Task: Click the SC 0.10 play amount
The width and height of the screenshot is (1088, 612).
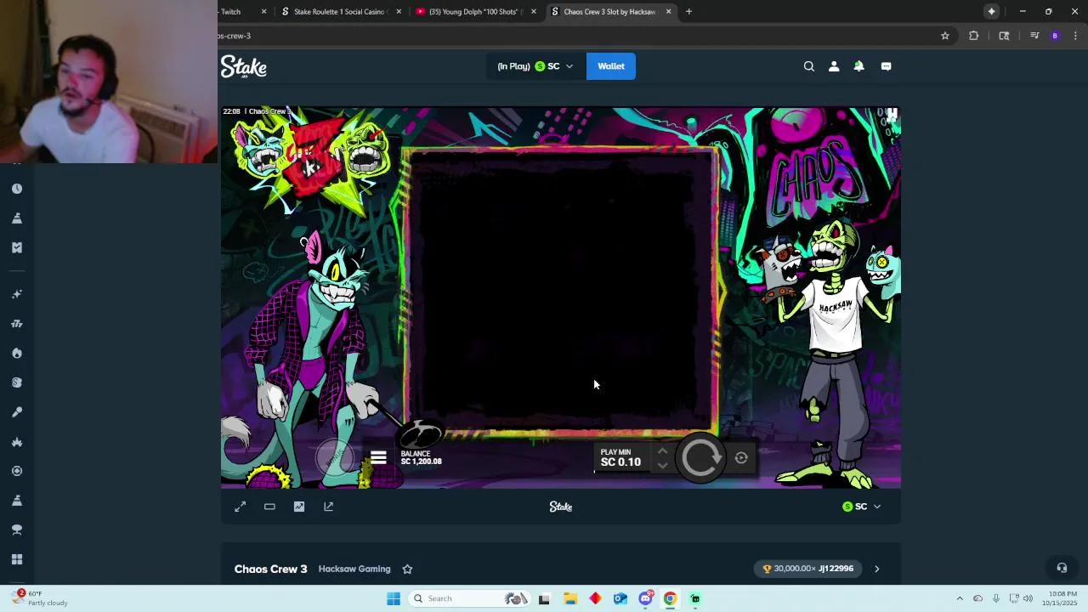Action: (x=620, y=462)
